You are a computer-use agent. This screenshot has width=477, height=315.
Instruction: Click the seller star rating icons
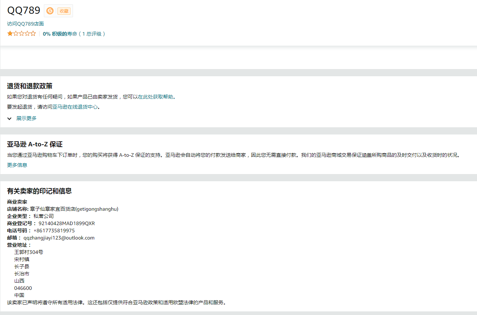tap(22, 34)
